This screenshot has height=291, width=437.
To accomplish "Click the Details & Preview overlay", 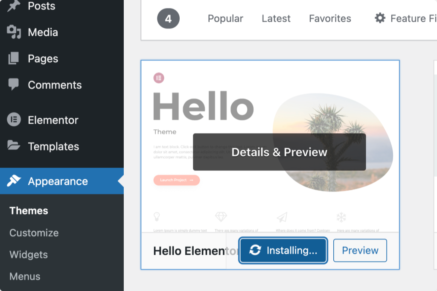I will pos(279,152).
